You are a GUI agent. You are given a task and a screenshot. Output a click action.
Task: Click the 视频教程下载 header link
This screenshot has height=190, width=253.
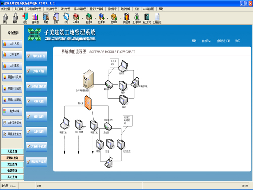coord(223,41)
